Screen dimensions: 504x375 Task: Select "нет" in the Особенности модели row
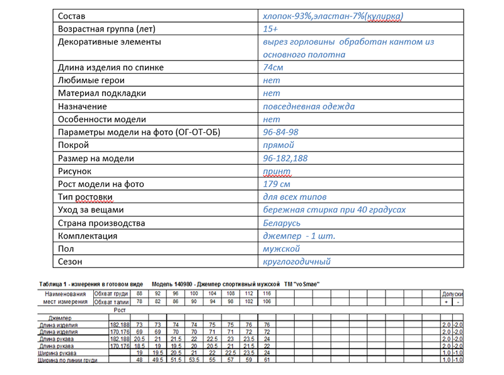click(272, 119)
